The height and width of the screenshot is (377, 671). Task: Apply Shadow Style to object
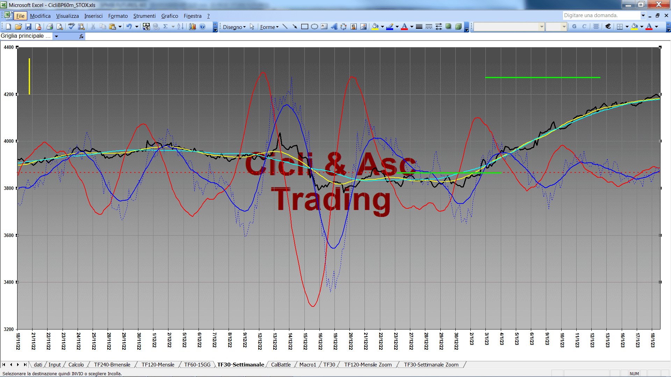click(x=448, y=27)
